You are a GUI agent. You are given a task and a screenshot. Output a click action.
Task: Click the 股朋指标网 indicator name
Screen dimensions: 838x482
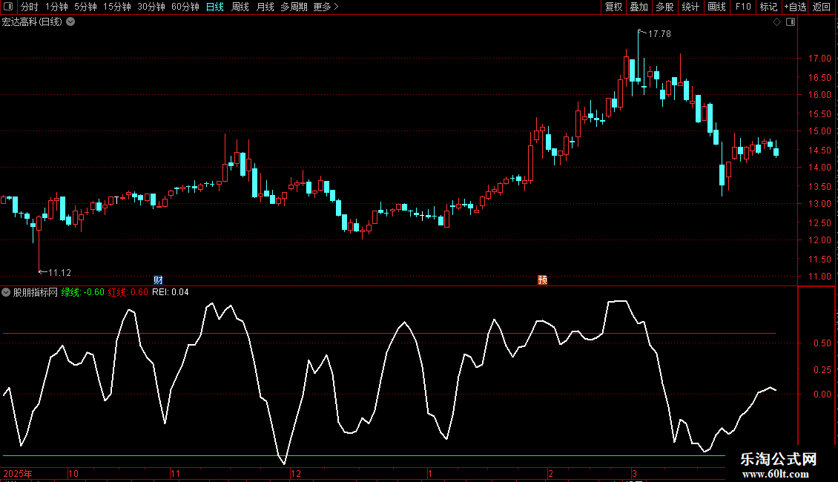click(x=36, y=292)
